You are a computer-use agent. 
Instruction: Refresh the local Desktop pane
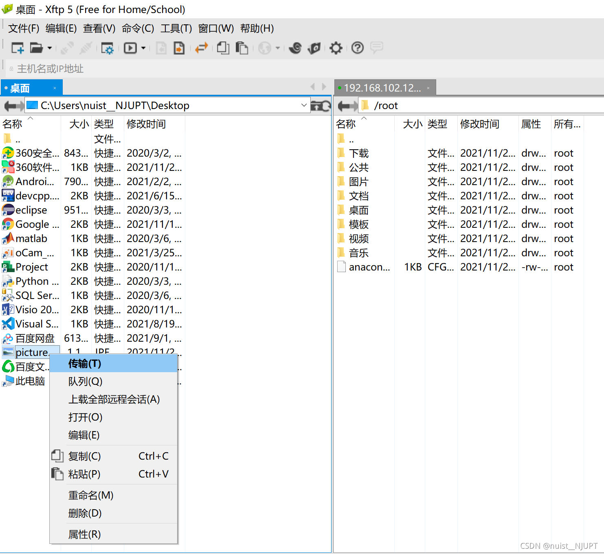[x=326, y=106]
